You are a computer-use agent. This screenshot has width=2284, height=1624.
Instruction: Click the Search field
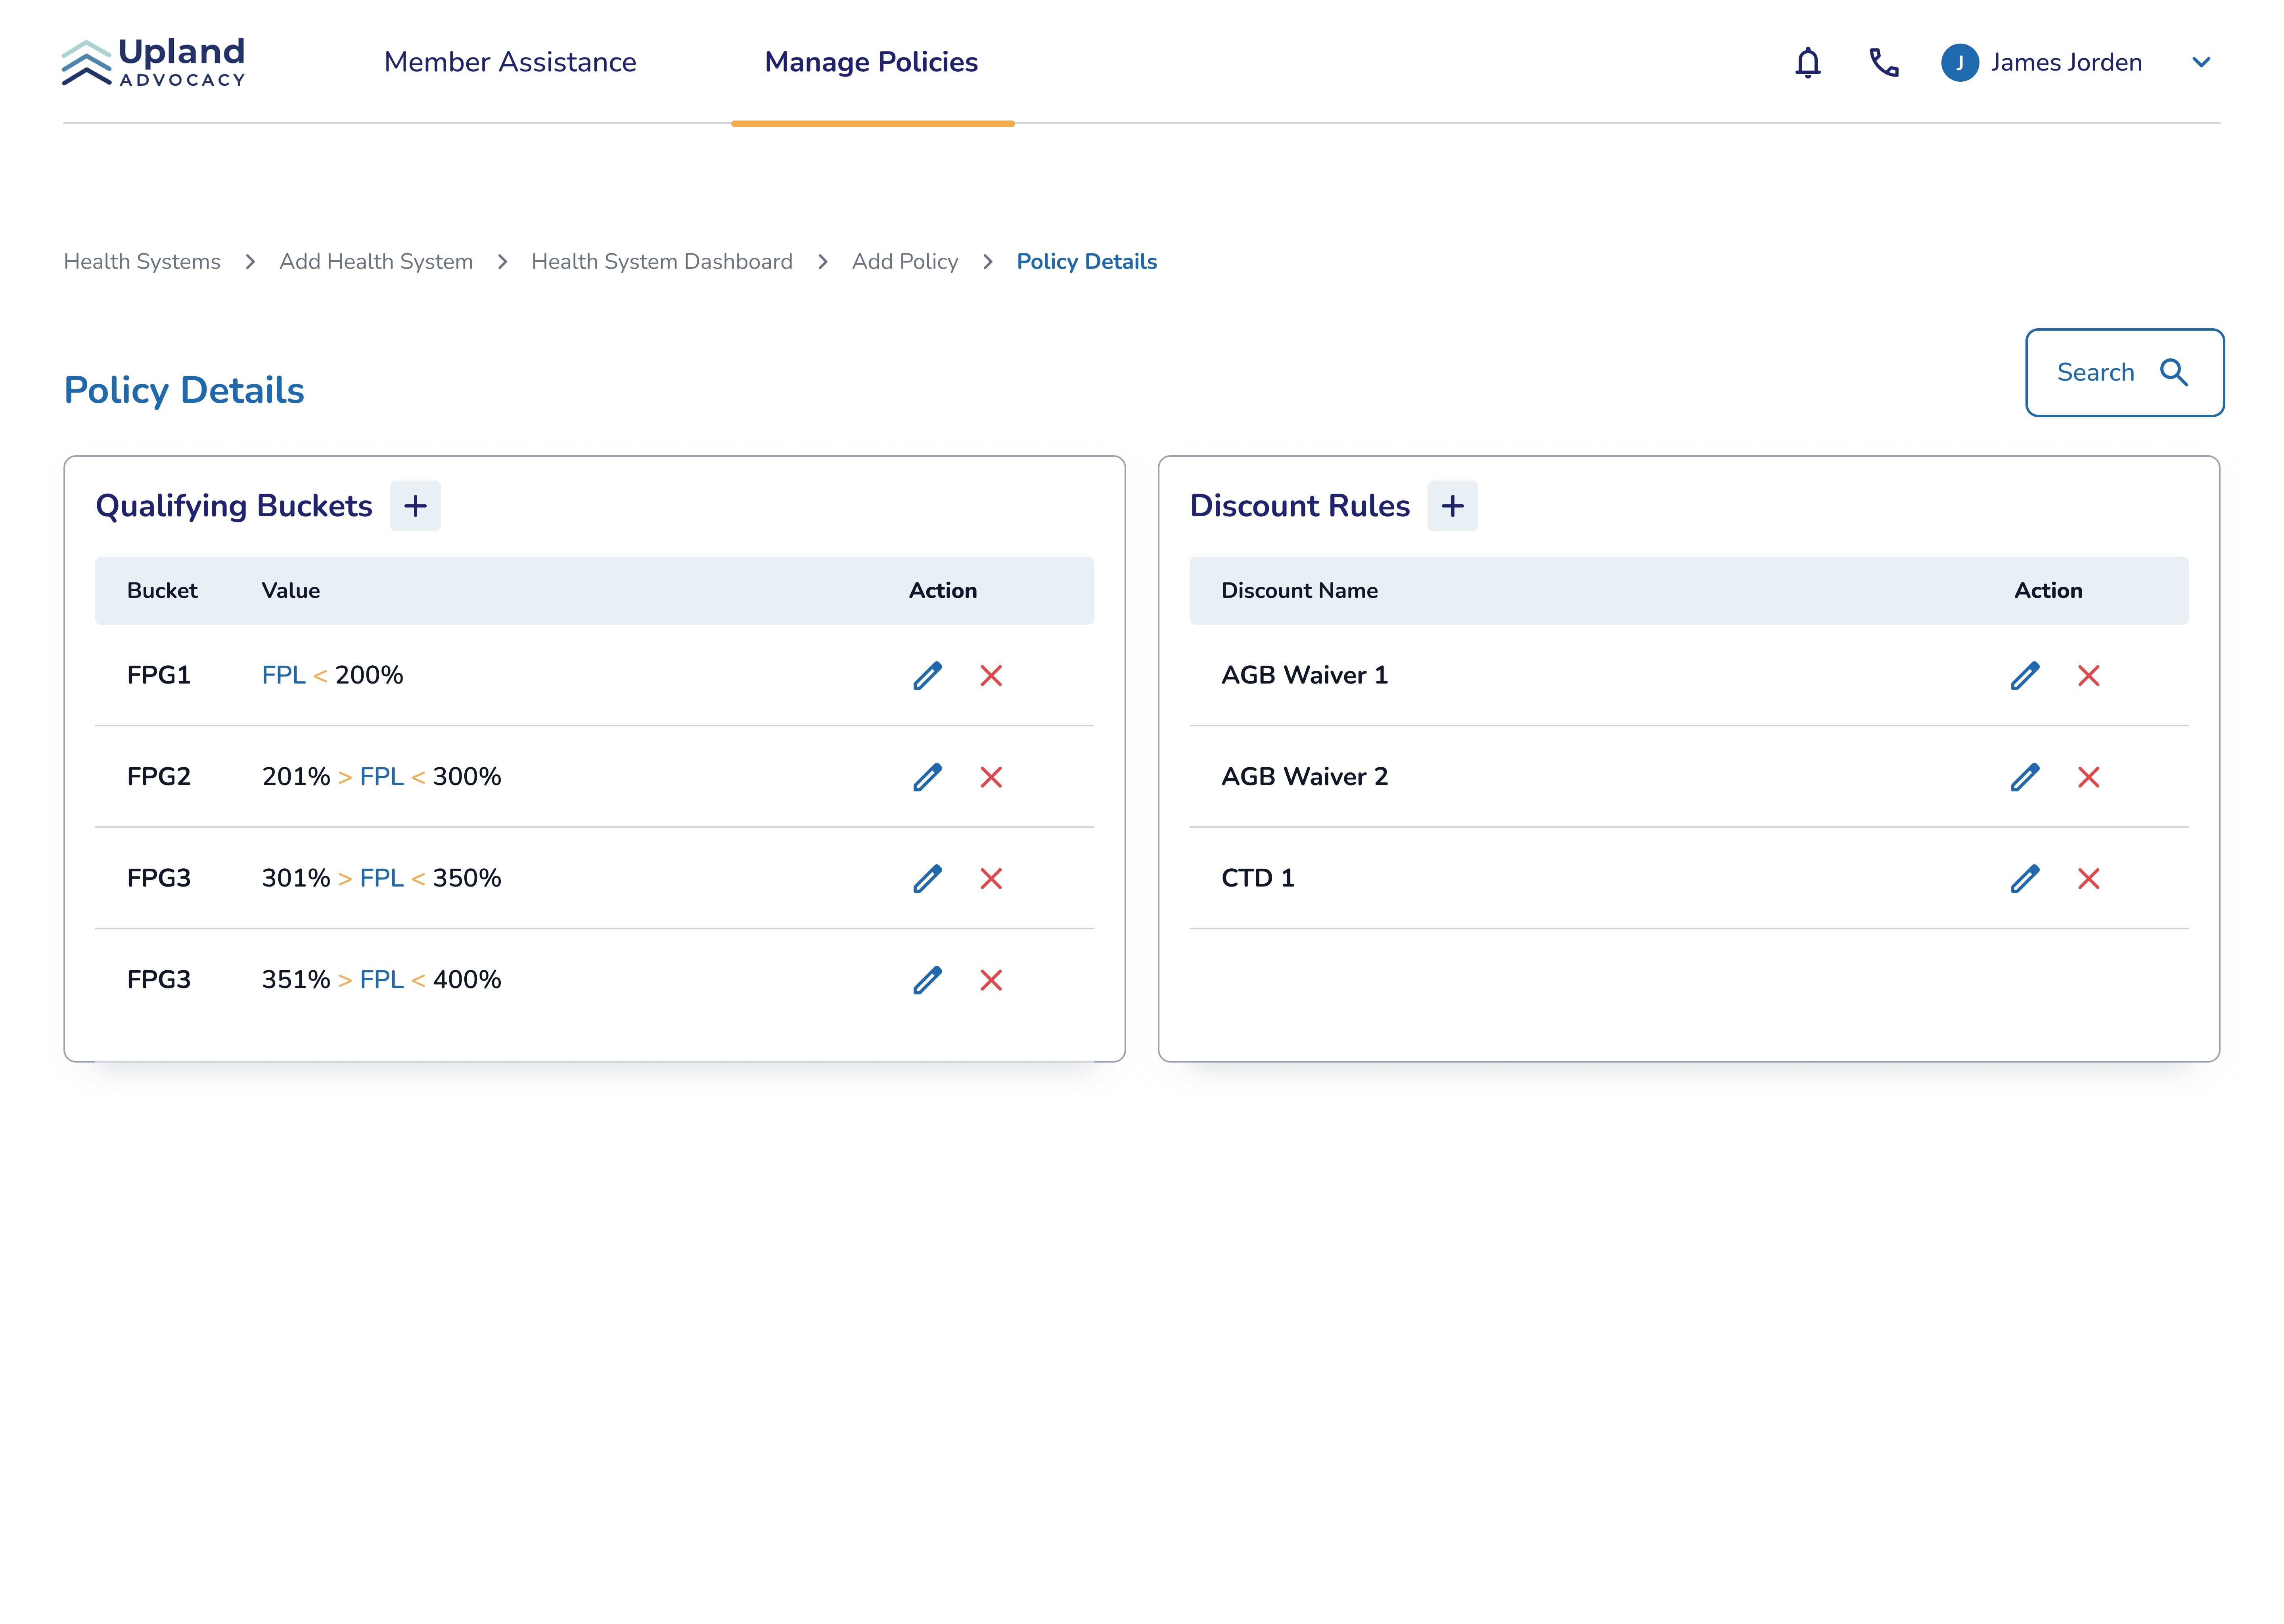(x=2123, y=372)
